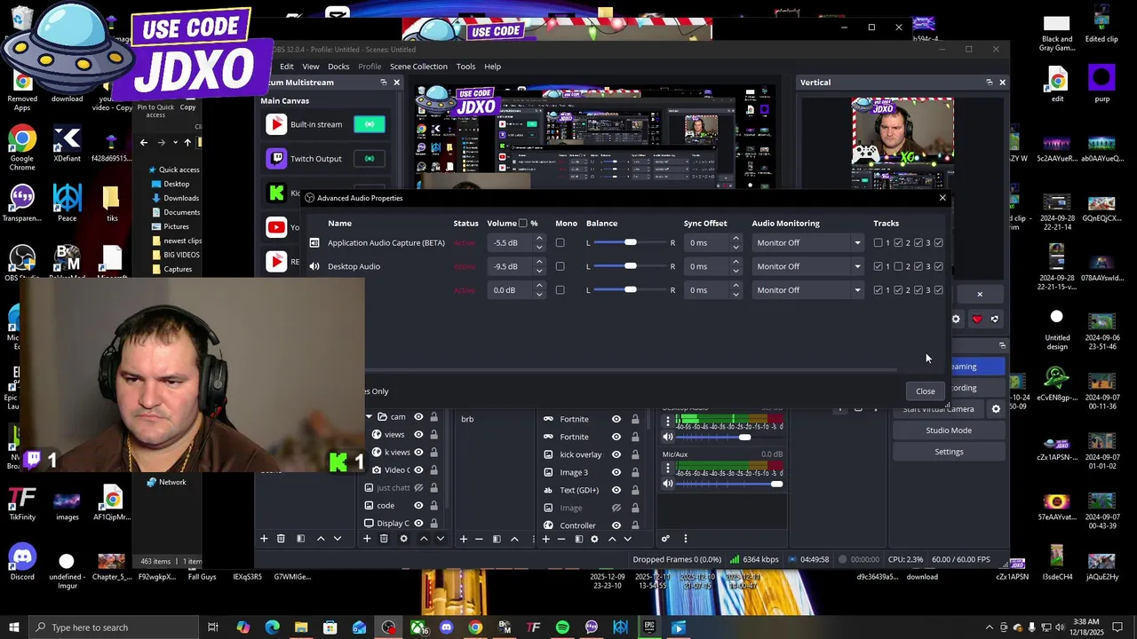Viewport: 1137px width, 639px height.
Task: Uncheck track 3 for Desktop Audio
Action: pos(918,266)
